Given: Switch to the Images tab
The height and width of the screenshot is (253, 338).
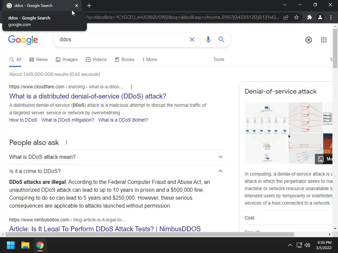Looking at the screenshot, I should pyautogui.click(x=67, y=60).
